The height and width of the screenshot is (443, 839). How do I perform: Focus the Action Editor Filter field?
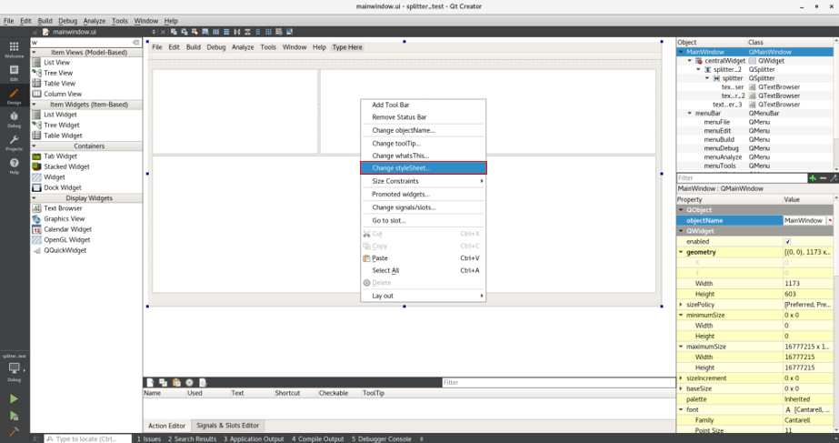[x=559, y=382]
